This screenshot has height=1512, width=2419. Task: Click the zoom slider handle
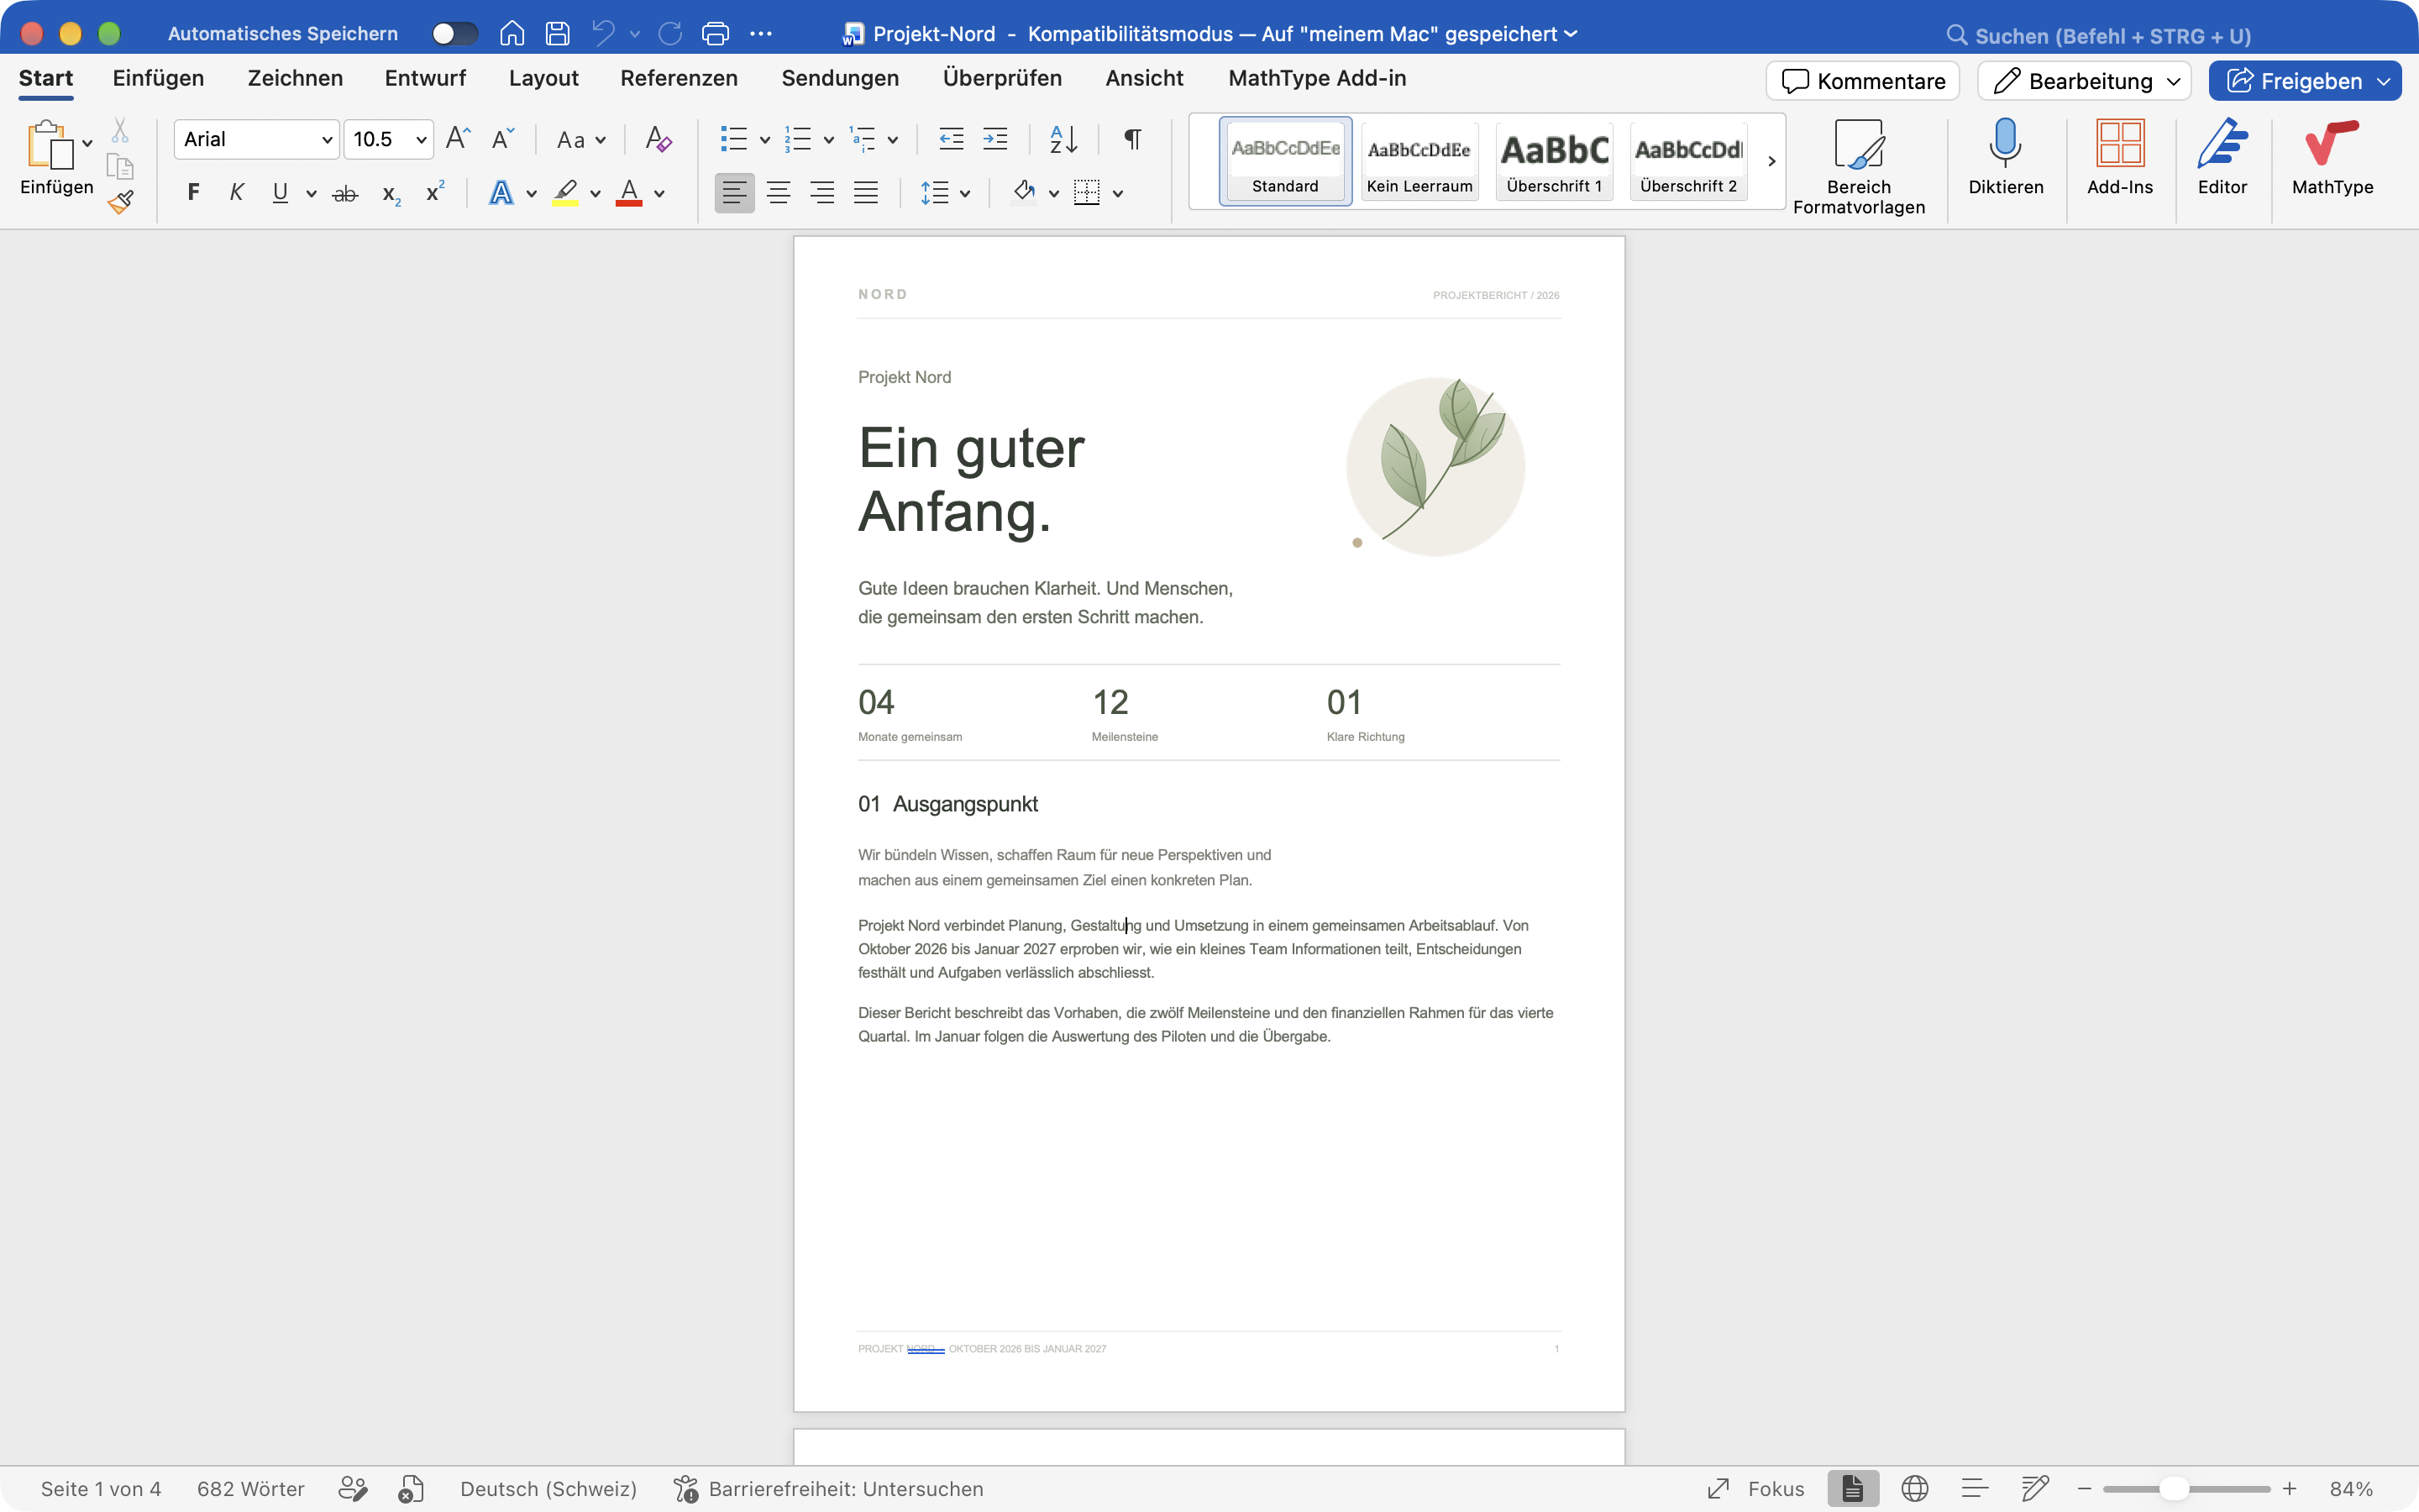(2174, 1489)
